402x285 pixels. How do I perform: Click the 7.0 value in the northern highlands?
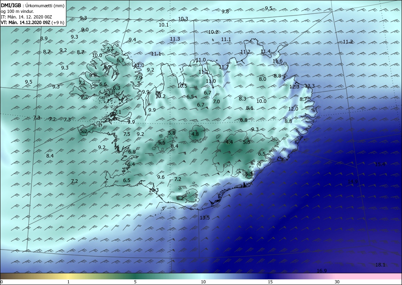click(x=216, y=101)
